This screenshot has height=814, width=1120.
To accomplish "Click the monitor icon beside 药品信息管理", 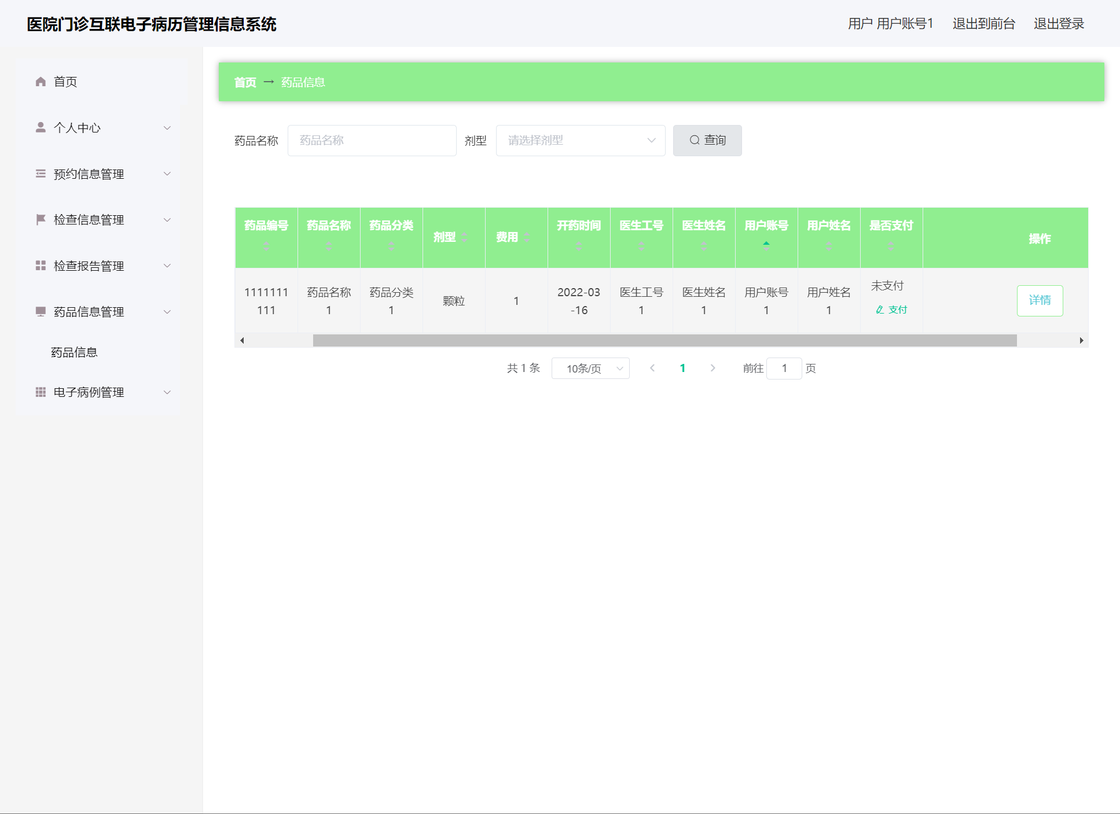I will 41,311.
